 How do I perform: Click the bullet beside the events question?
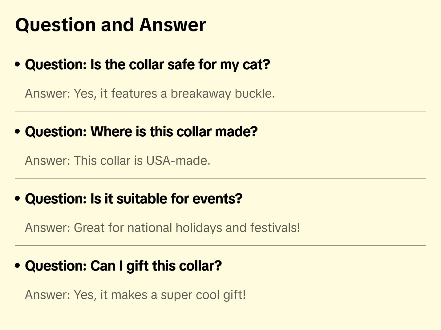coord(18,199)
